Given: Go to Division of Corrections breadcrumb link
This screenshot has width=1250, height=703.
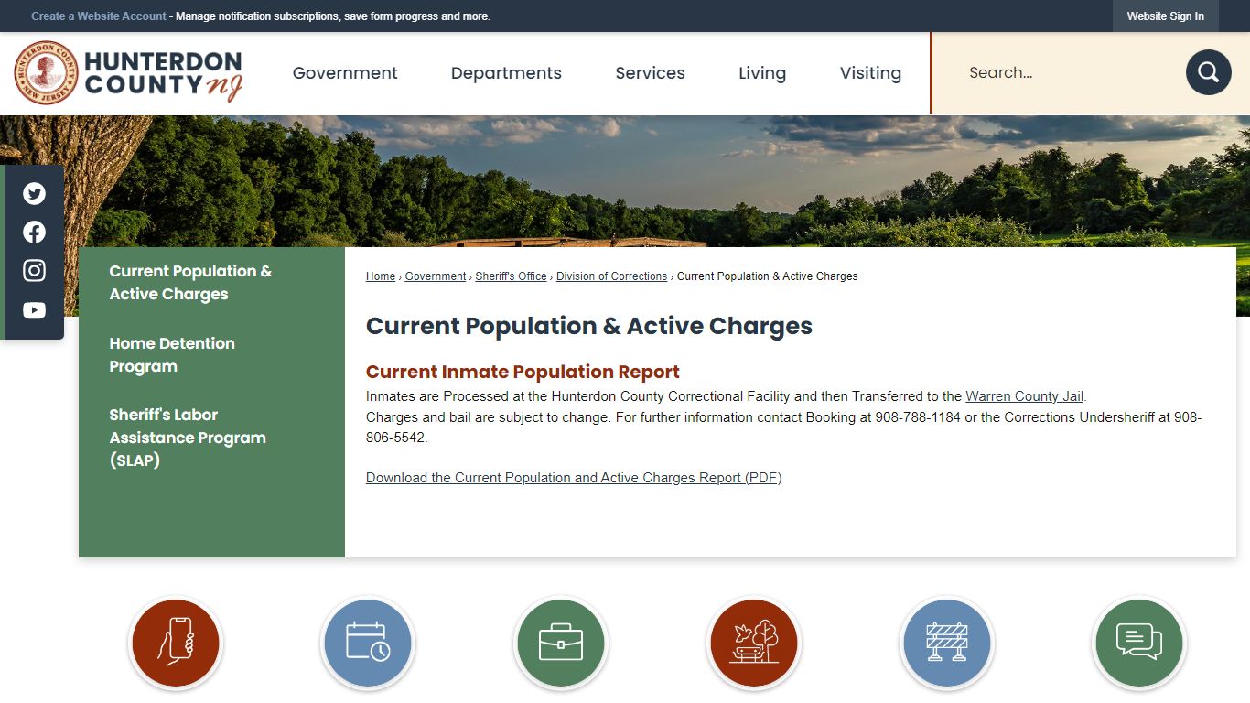Looking at the screenshot, I should 611,276.
